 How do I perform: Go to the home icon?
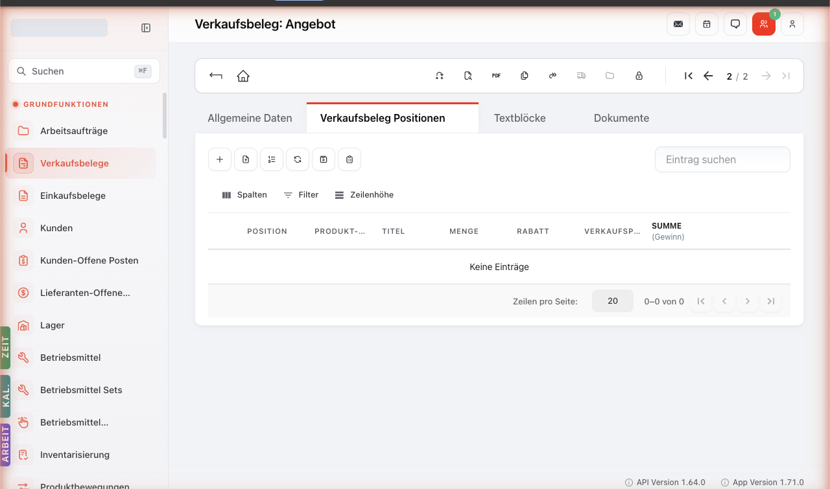(x=243, y=76)
